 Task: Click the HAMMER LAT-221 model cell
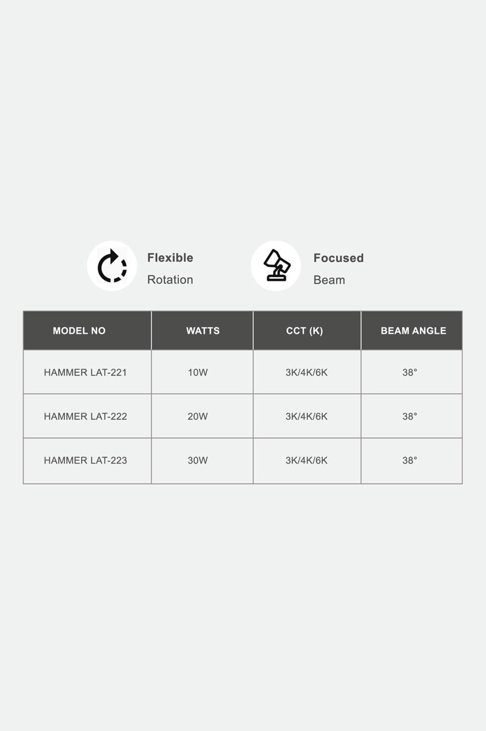click(86, 372)
